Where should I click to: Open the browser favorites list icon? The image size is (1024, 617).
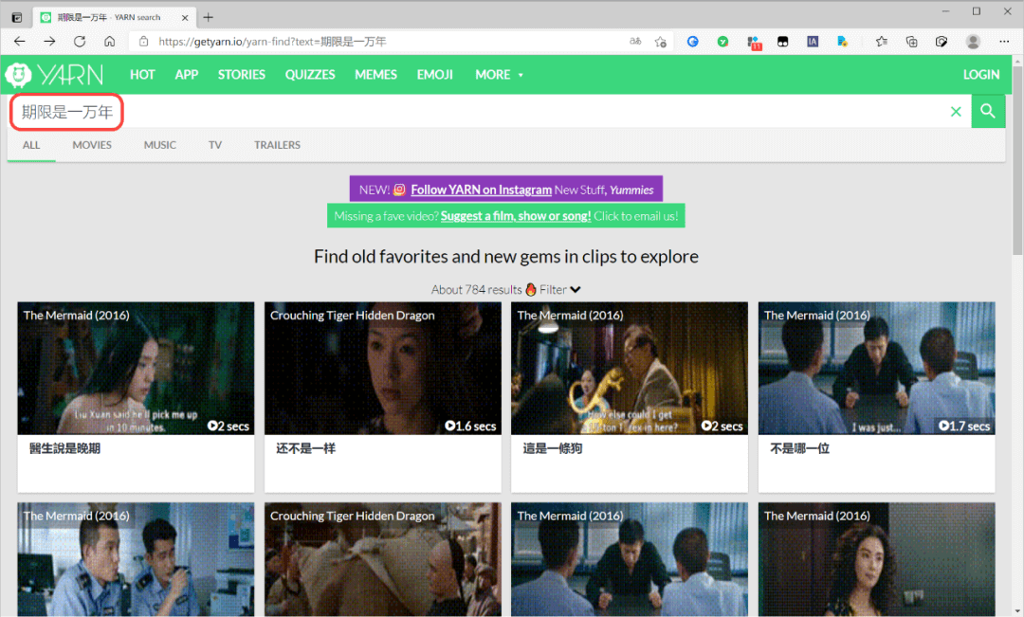[881, 41]
